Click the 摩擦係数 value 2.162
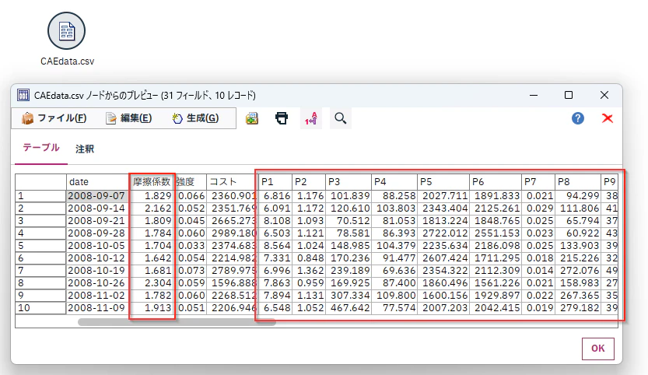 152,209
